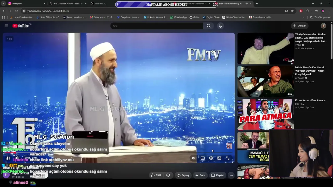Open the browser extensions puzzle icon
This screenshot has width=333, height=187.
307,11
